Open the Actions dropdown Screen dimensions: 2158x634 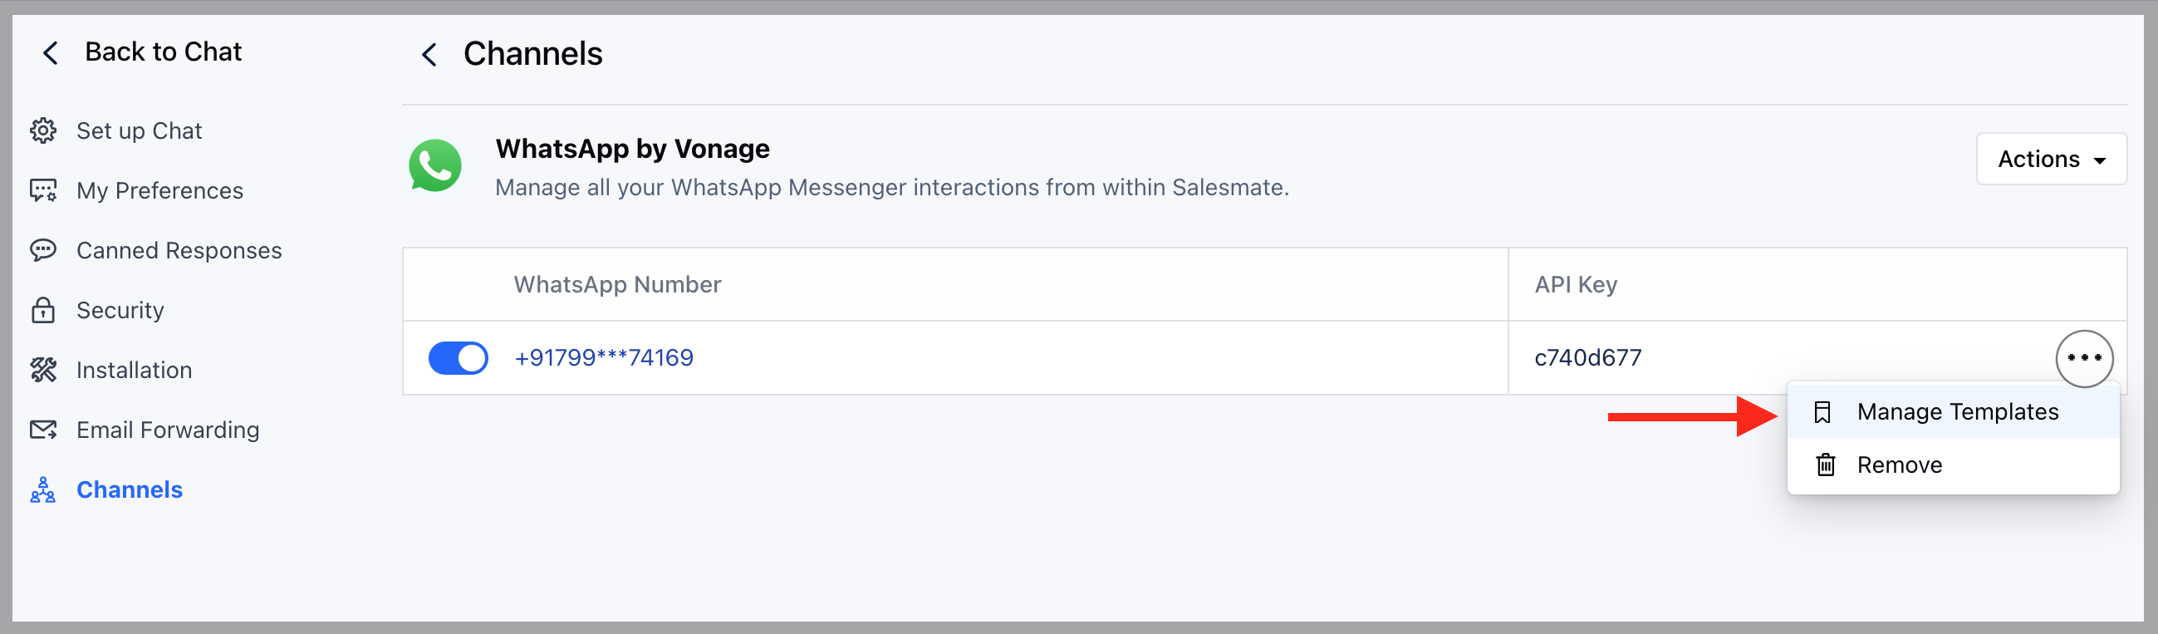coord(2051,158)
